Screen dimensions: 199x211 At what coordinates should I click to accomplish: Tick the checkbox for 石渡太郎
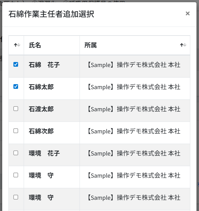[x=16, y=109]
